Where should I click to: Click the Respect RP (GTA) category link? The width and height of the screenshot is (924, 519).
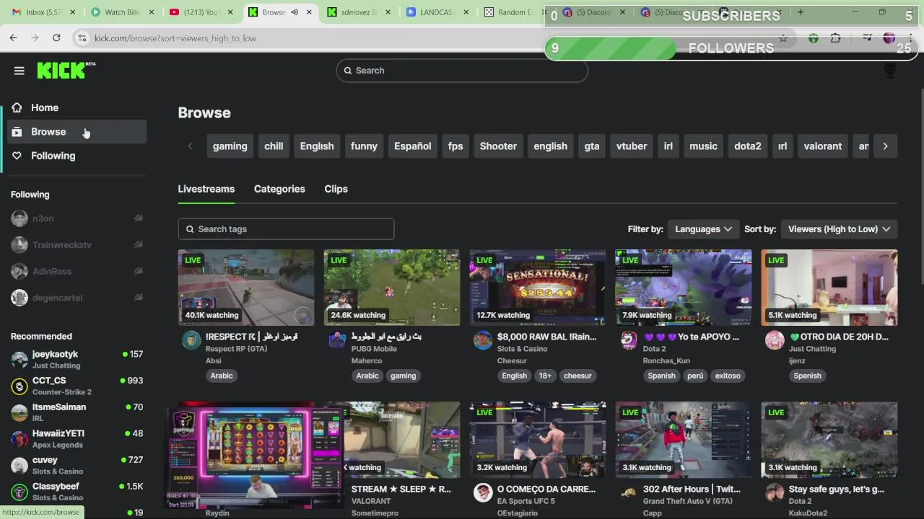(x=236, y=349)
